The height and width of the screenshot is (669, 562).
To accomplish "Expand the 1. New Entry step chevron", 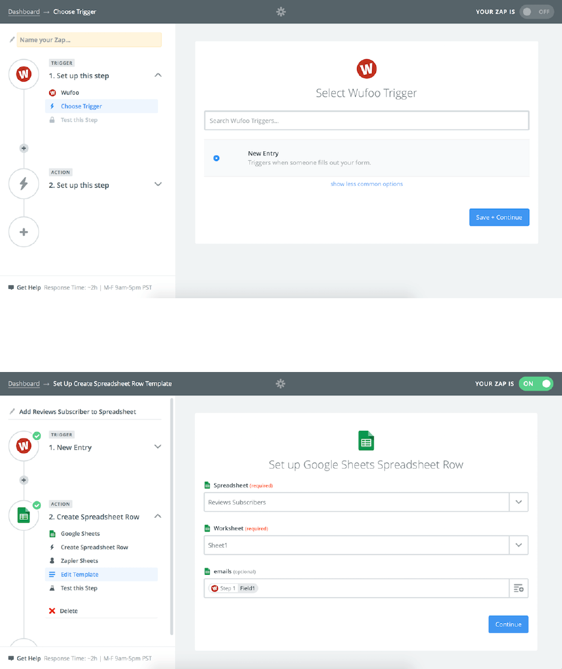I will pos(158,447).
